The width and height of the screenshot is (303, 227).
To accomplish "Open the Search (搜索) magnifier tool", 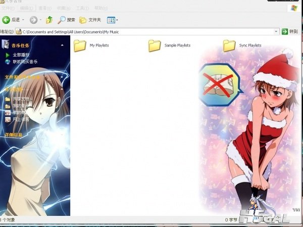I will (66, 20).
